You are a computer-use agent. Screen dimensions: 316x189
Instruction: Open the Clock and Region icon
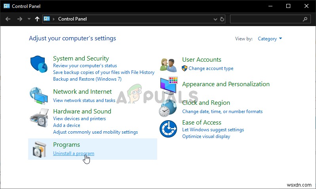168,107
